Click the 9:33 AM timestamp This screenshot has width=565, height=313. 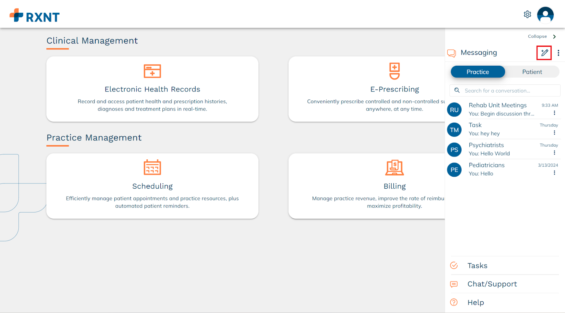click(x=550, y=105)
